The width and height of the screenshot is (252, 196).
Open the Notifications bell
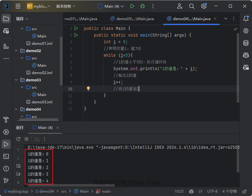point(246,19)
